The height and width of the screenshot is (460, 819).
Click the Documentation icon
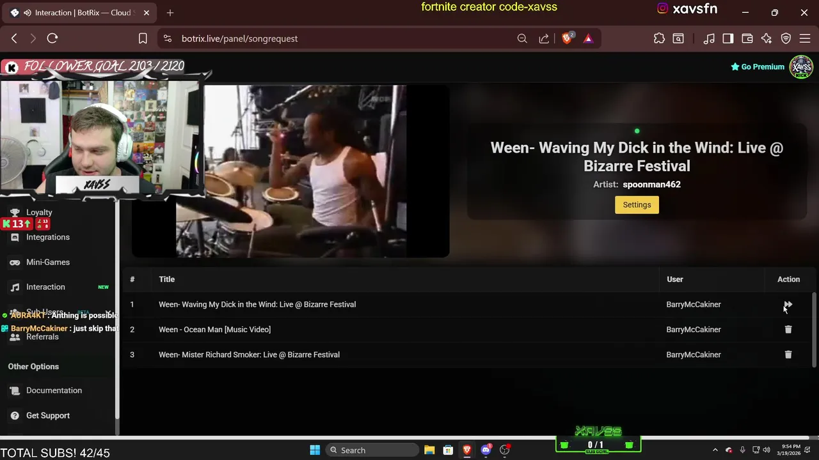click(15, 390)
